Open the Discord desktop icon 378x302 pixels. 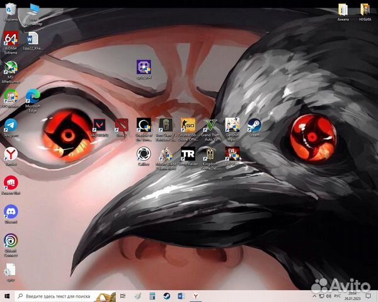coord(11,211)
